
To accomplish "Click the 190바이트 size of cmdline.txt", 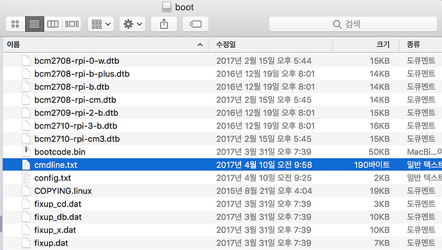I will tap(372, 165).
